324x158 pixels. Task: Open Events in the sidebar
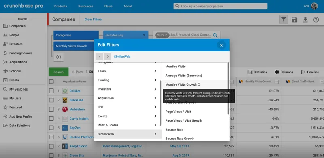11,80
